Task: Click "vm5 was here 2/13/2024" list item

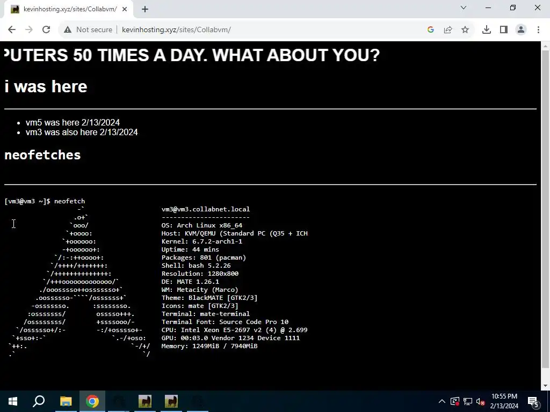Action: click(73, 123)
